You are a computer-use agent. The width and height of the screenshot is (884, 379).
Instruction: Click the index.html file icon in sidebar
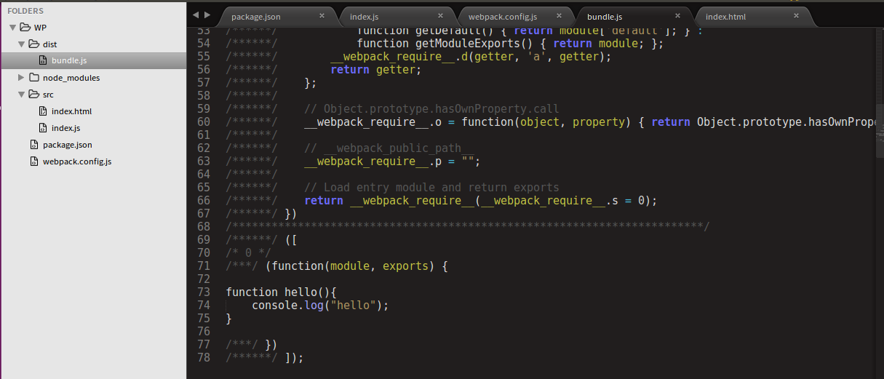tap(43, 111)
